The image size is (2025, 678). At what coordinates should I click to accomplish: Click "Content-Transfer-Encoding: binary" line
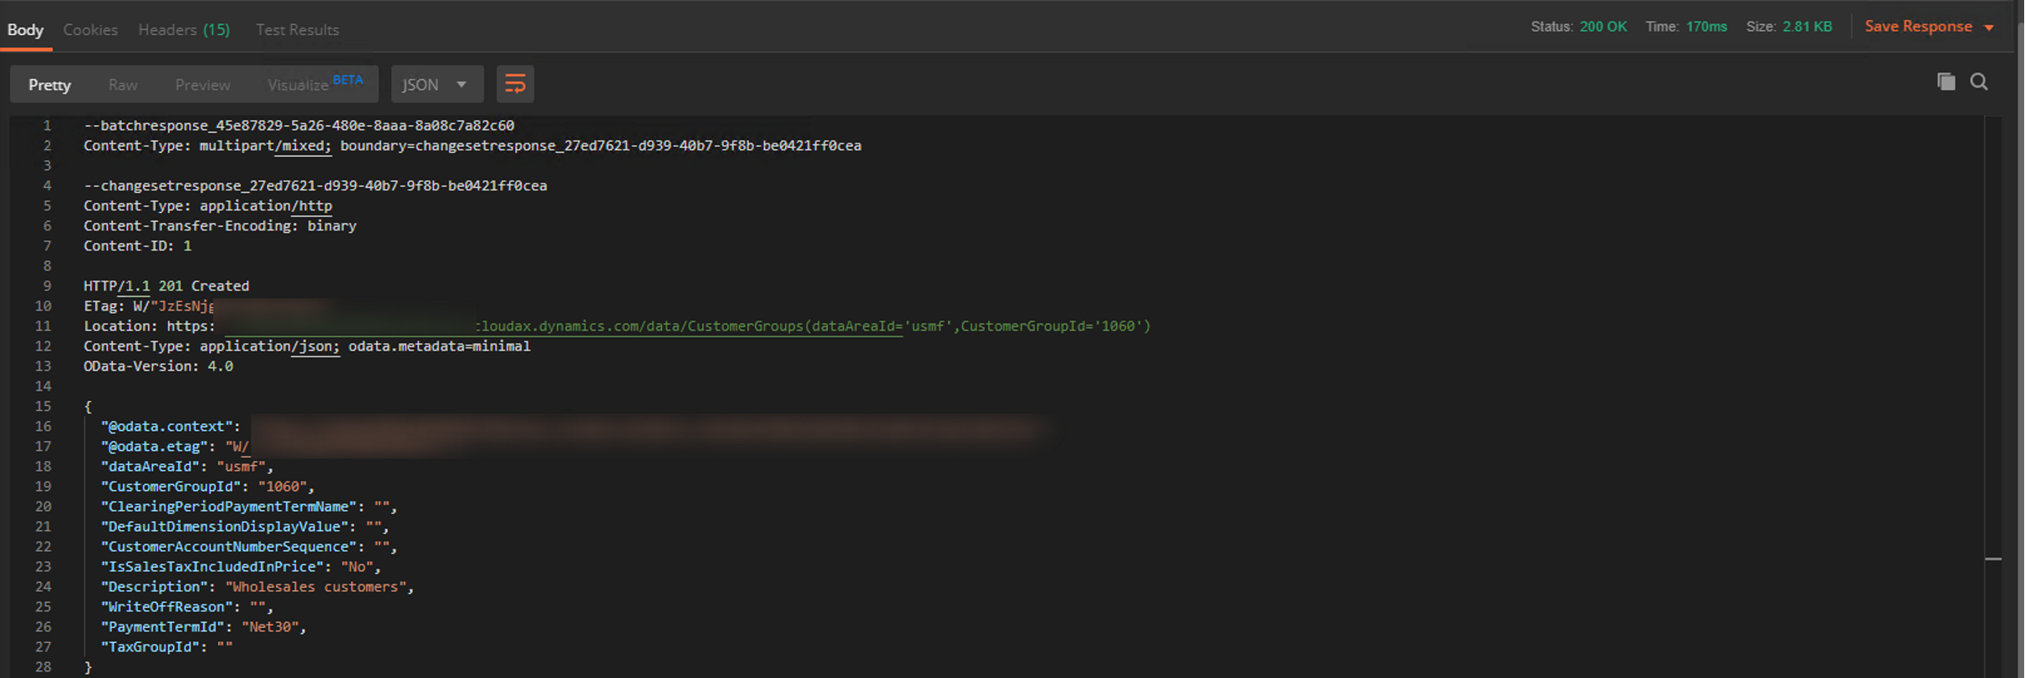click(x=220, y=225)
